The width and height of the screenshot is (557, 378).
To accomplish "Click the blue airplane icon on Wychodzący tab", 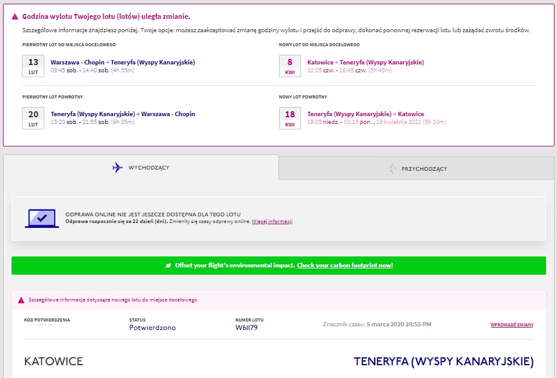I will coord(117,168).
